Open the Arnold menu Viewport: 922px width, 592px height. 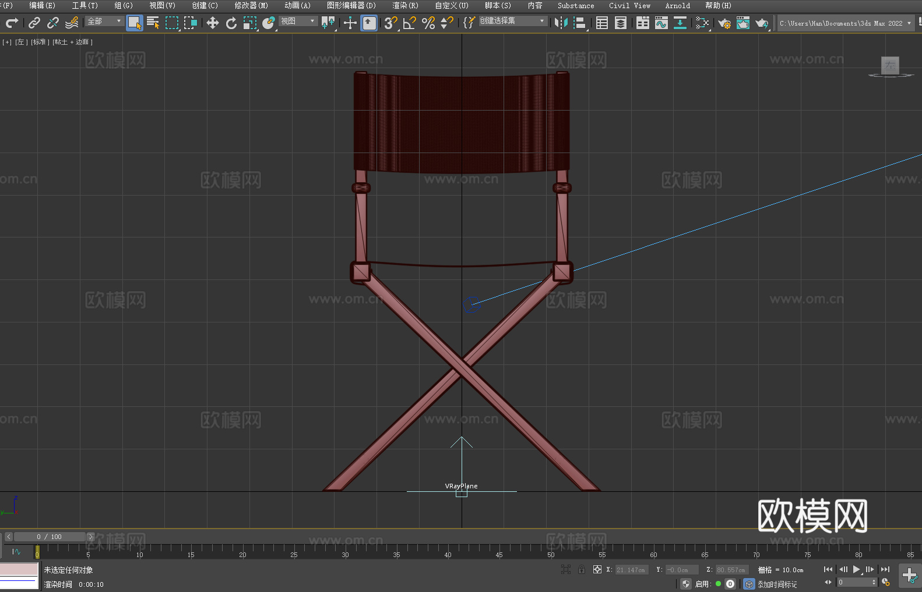pyautogui.click(x=677, y=5)
